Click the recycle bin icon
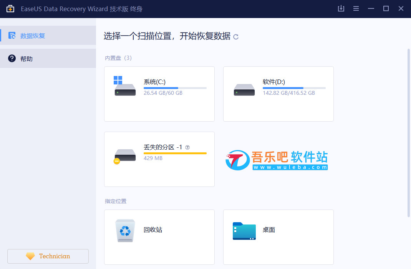The height and width of the screenshot is (269, 411). pos(125,231)
